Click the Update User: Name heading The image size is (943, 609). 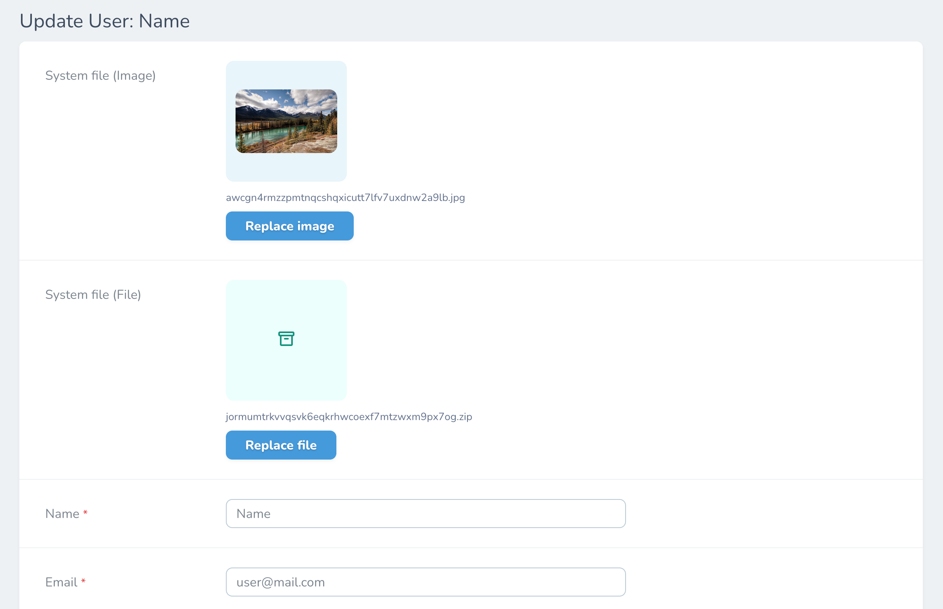tap(105, 21)
